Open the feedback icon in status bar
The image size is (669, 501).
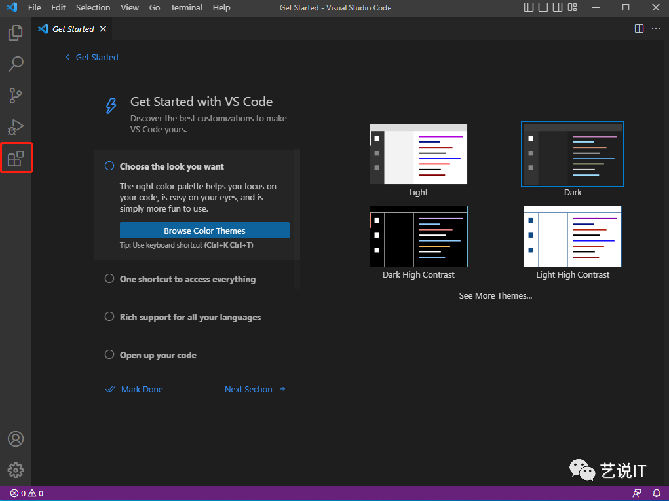tap(637, 493)
